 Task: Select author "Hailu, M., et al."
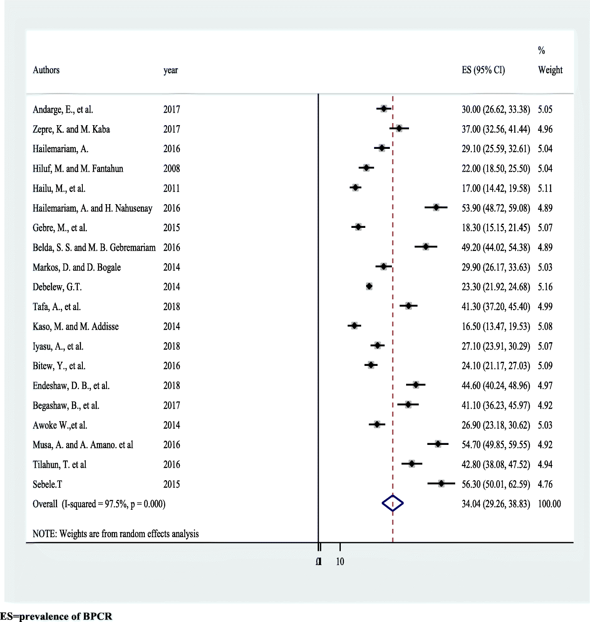pos(59,188)
